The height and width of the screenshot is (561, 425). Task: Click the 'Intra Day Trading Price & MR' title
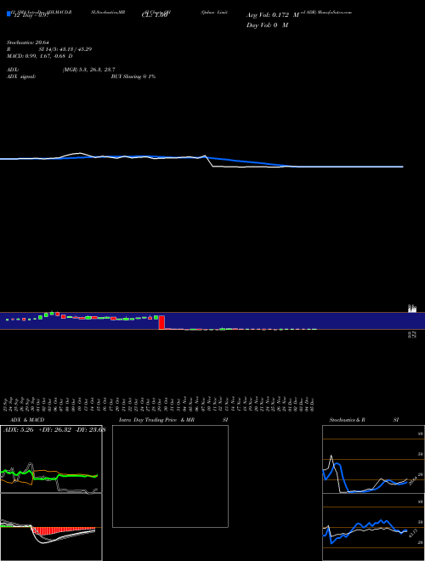point(156,420)
